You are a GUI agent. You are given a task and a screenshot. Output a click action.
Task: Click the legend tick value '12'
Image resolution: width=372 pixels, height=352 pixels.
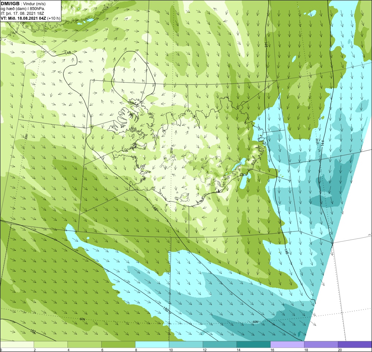click(x=205, y=350)
